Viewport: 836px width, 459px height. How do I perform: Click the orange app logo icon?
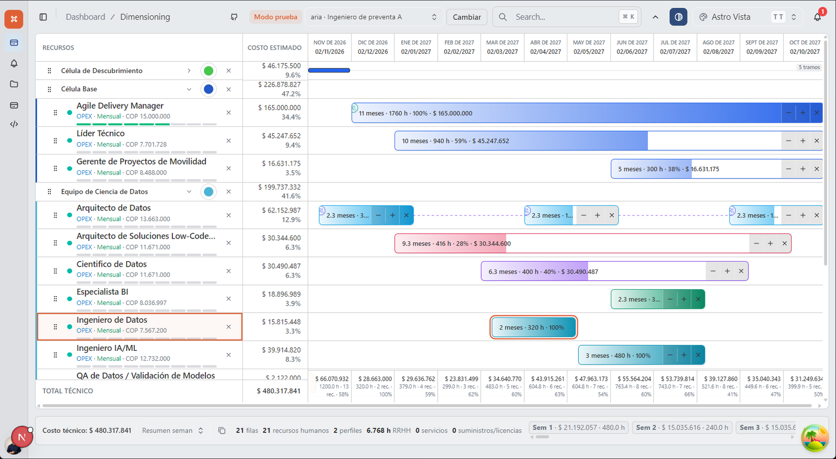point(14,19)
